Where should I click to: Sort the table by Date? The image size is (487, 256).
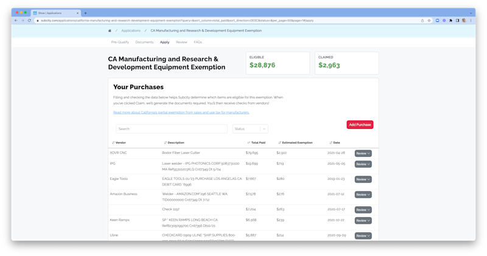[334, 143]
